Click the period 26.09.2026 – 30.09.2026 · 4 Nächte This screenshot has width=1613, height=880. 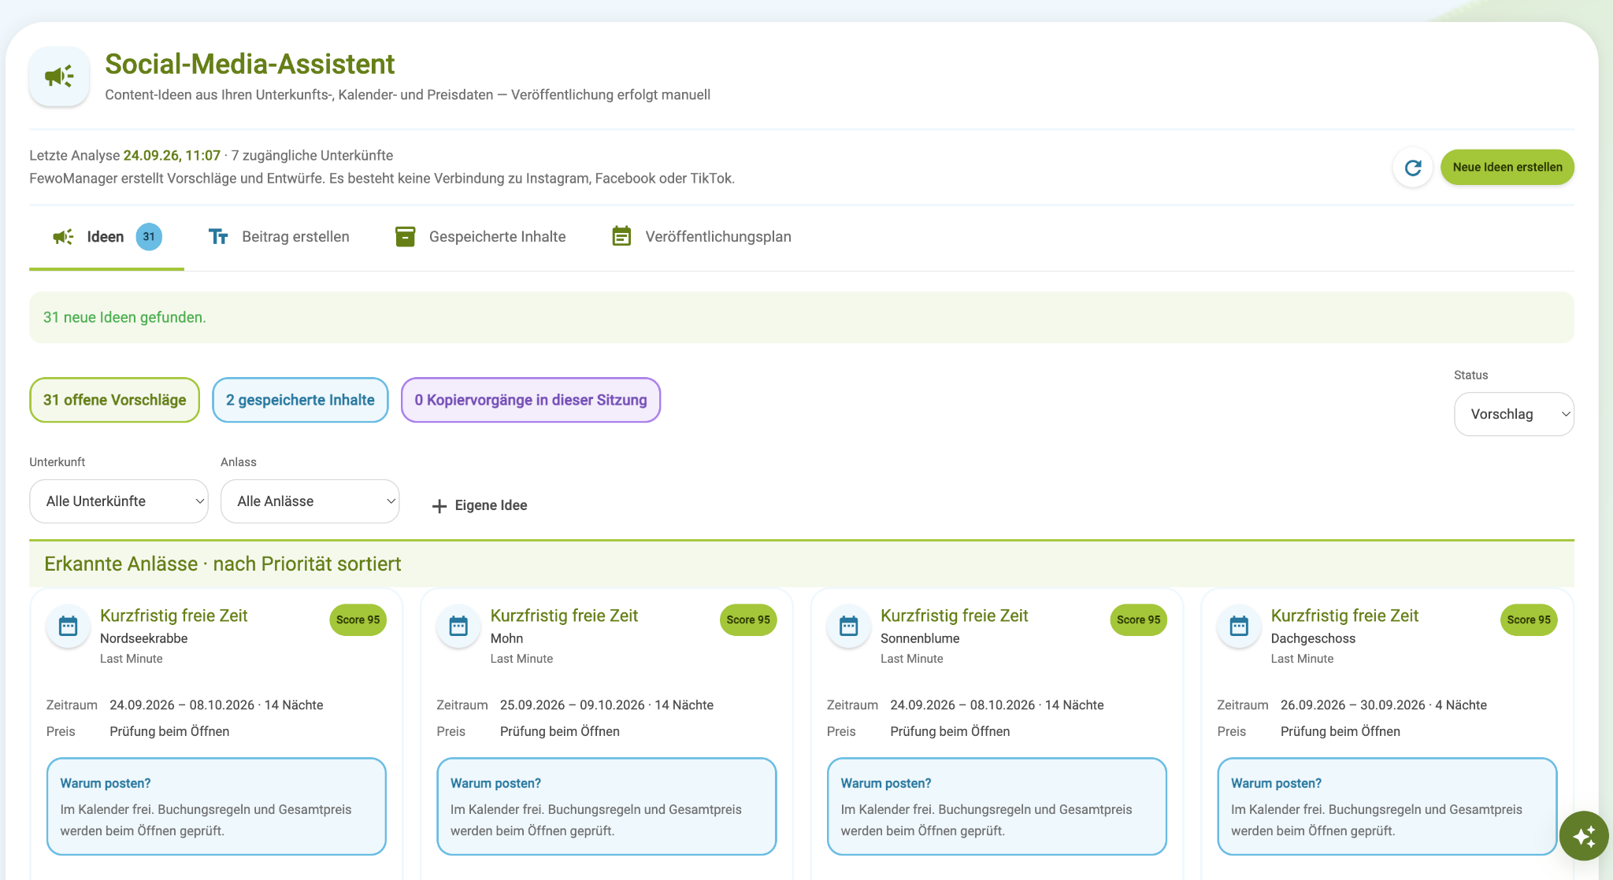(1384, 705)
